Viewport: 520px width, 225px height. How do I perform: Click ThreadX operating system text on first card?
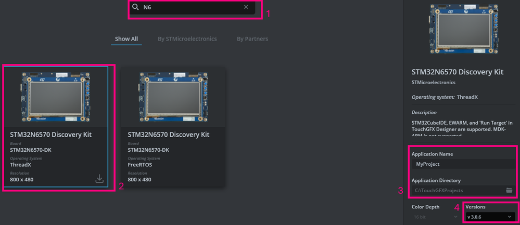(x=22, y=165)
